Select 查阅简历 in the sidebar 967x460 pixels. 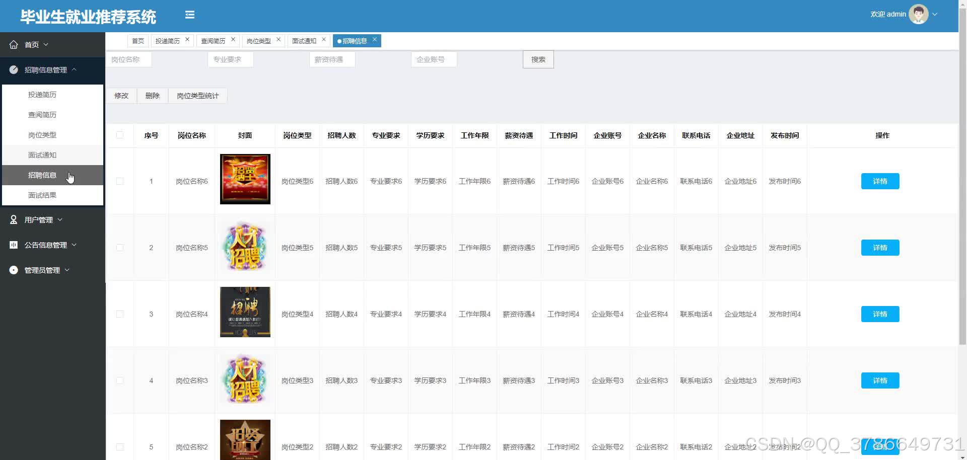[52, 115]
